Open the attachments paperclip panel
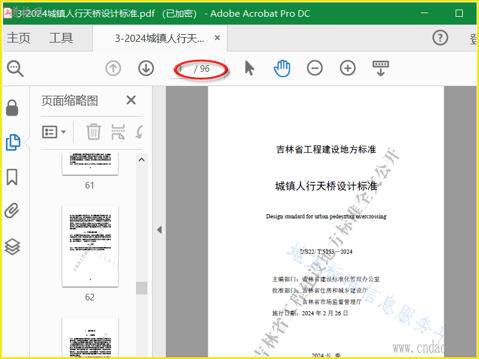Screen dimensions: 479x359 [x=12, y=211]
